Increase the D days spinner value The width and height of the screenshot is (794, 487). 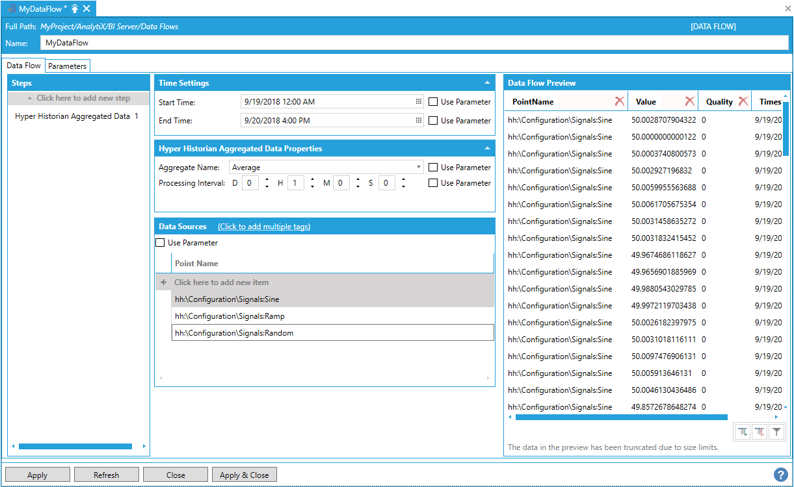pos(267,180)
